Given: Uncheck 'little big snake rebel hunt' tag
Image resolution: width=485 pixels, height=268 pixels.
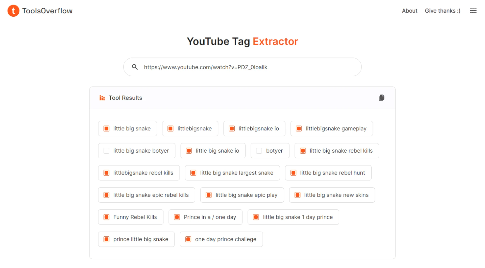Looking at the screenshot, I should pos(293,173).
